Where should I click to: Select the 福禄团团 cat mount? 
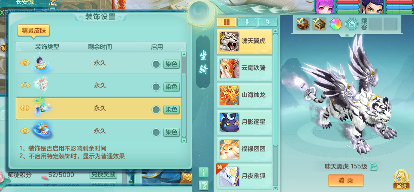[x=245, y=149]
